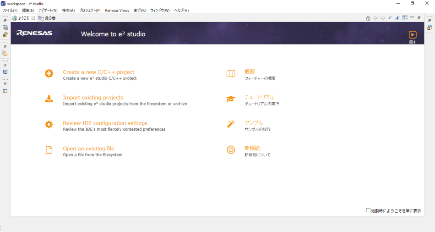Open the Renesas Views menu
435x232 pixels.
click(117, 10)
